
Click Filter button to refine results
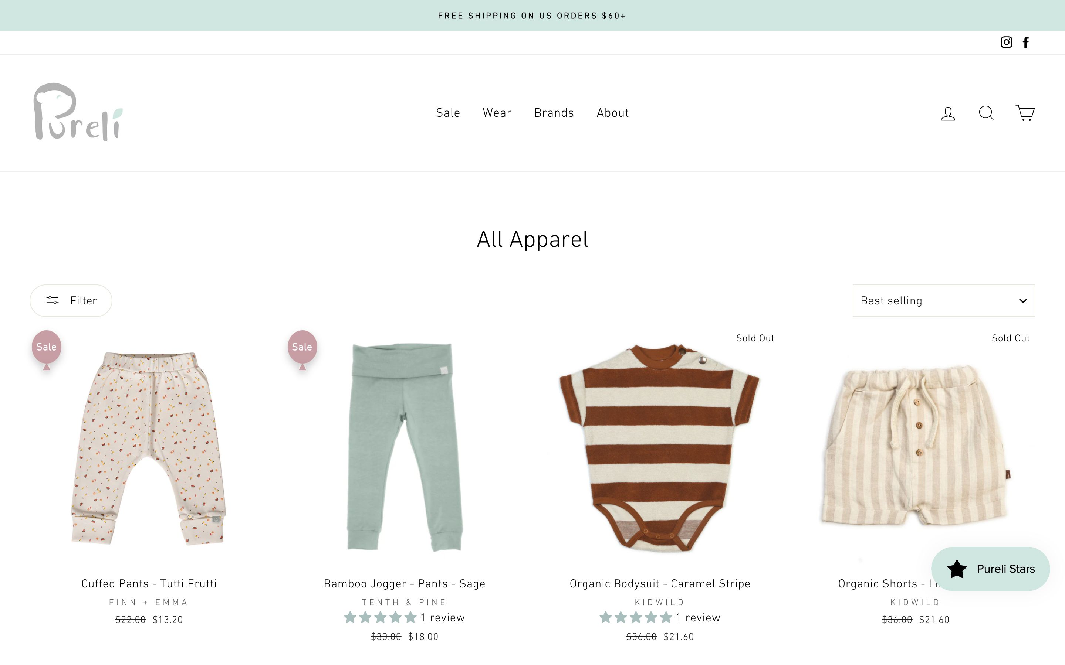point(70,300)
